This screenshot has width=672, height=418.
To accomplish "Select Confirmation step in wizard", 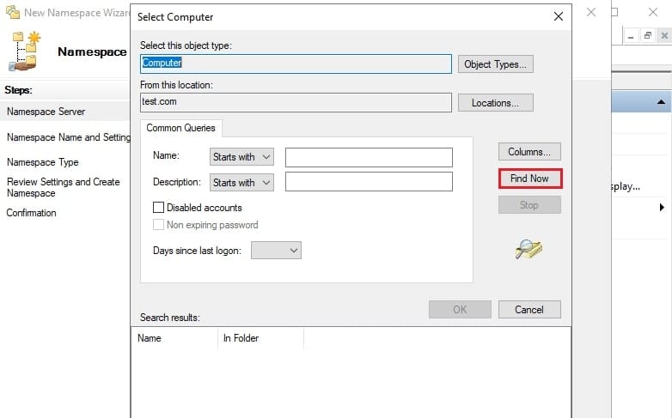I will coord(31,213).
